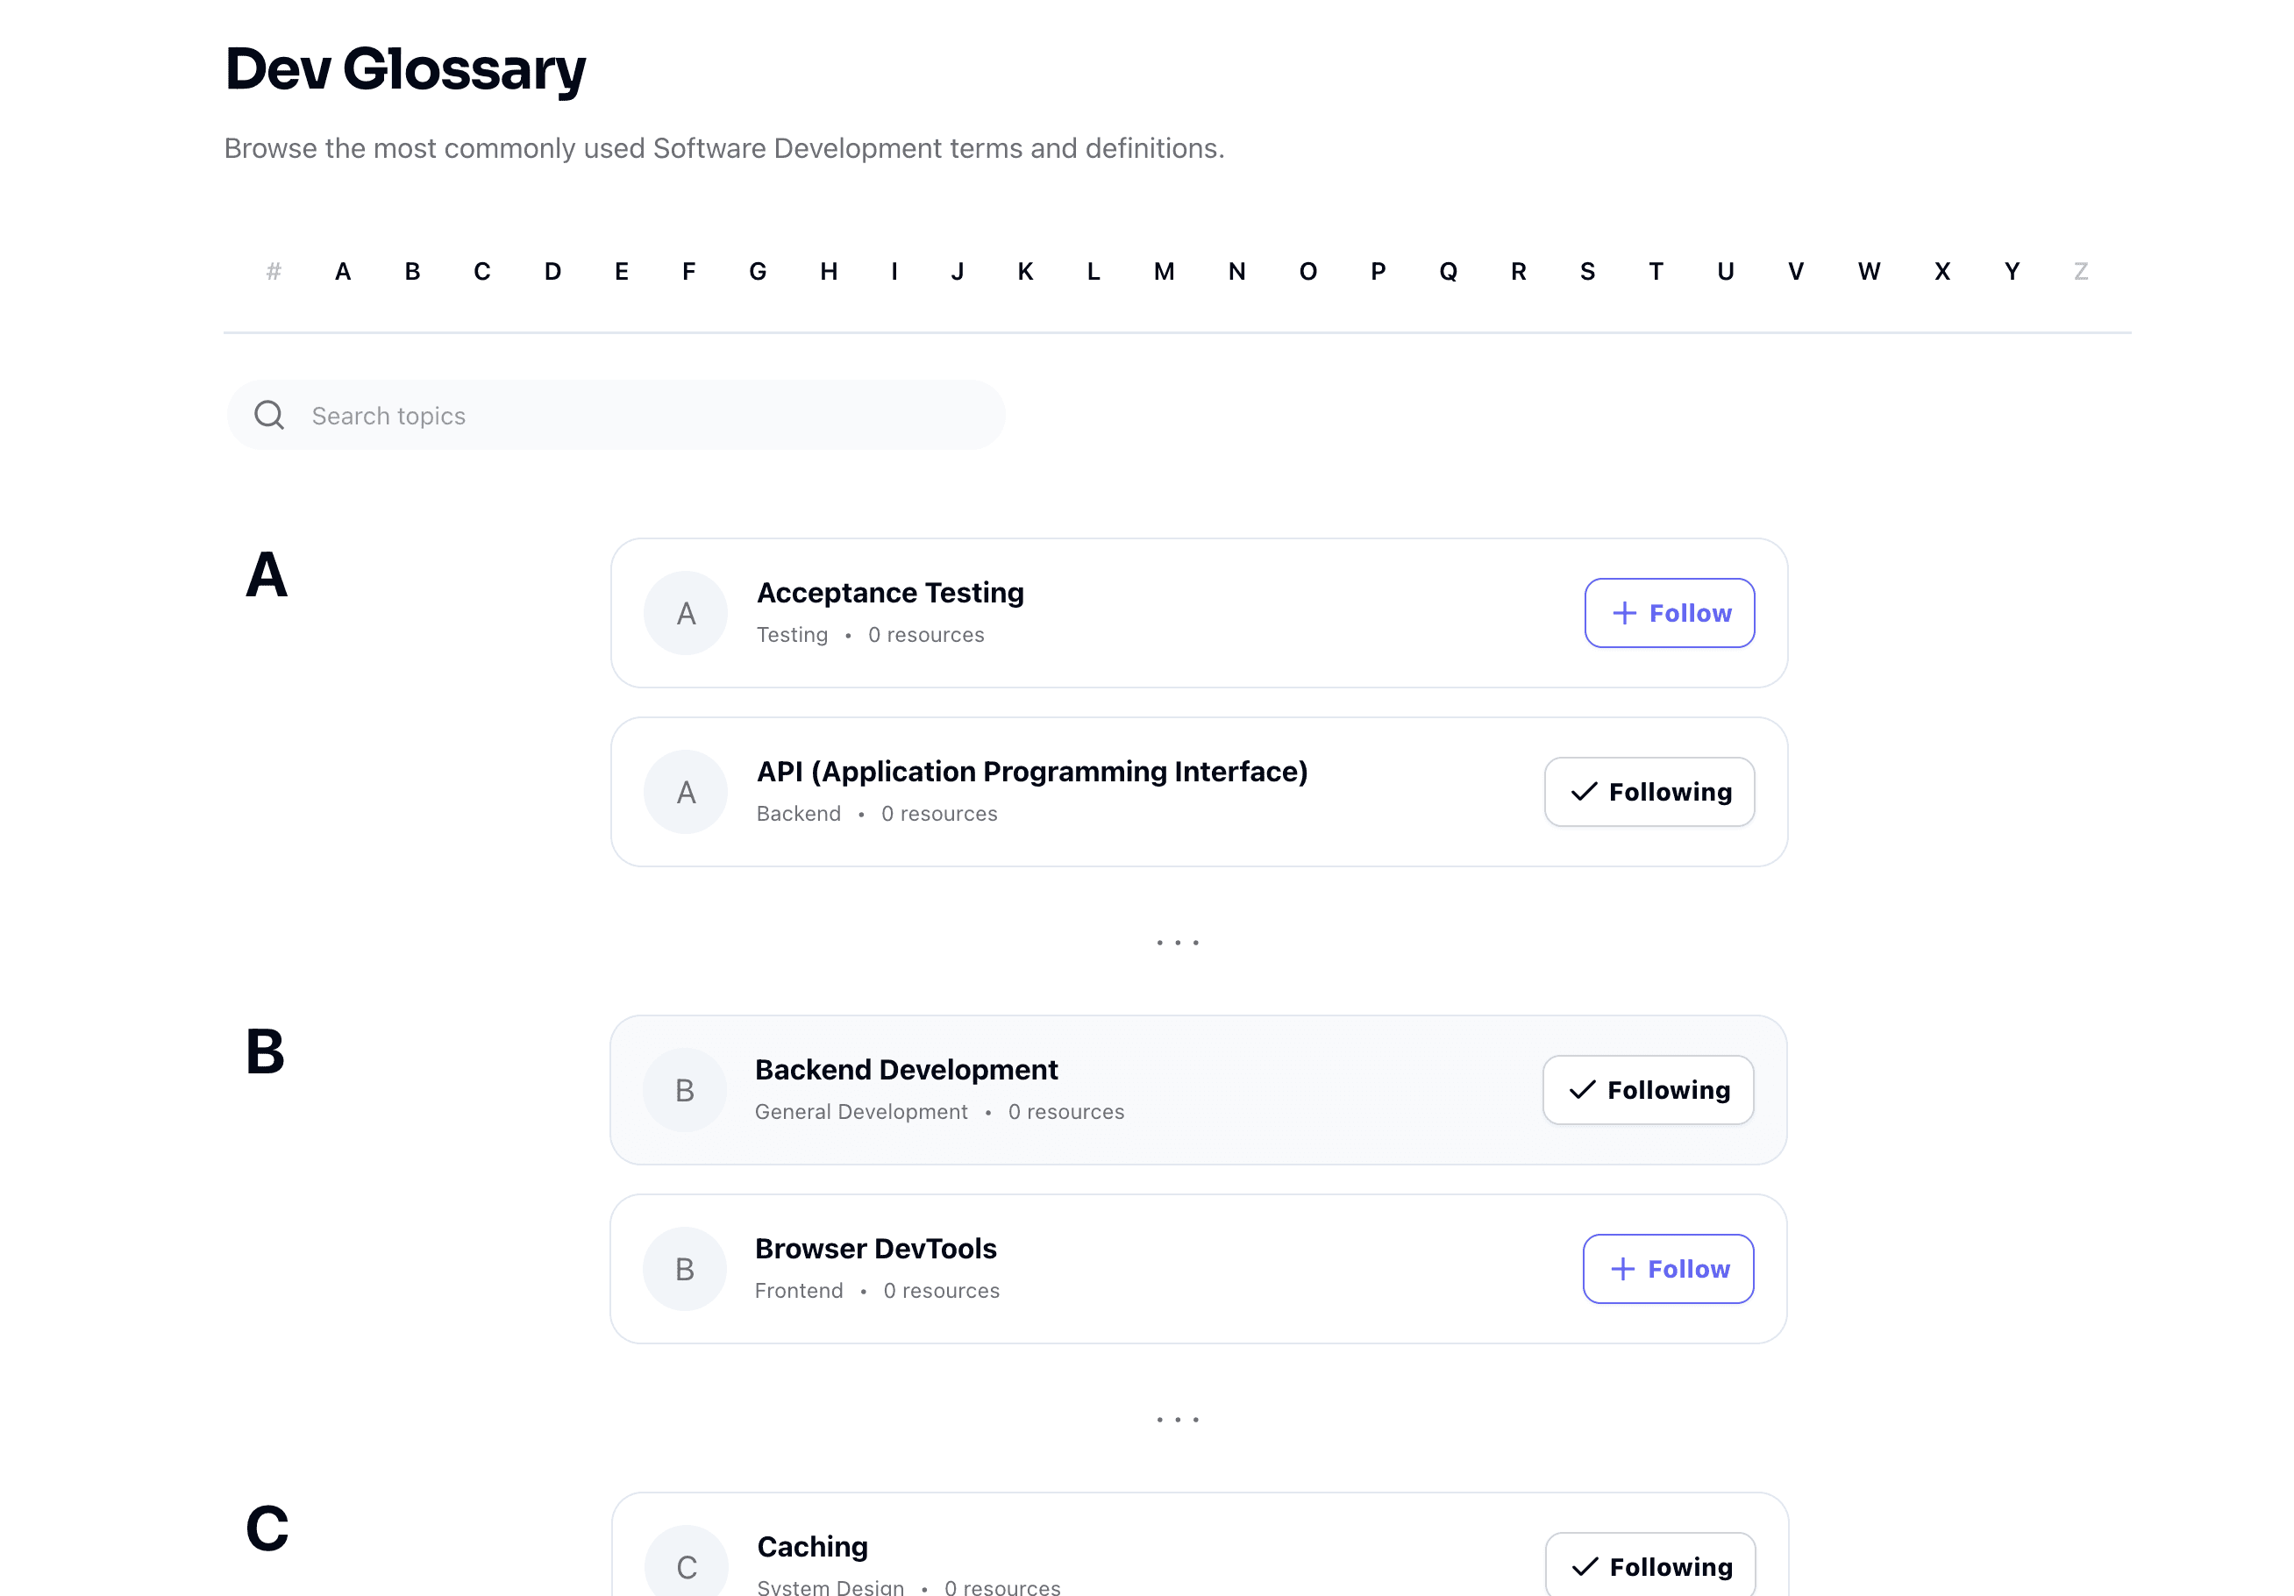Open the Acceptance Testing topic title

point(889,593)
